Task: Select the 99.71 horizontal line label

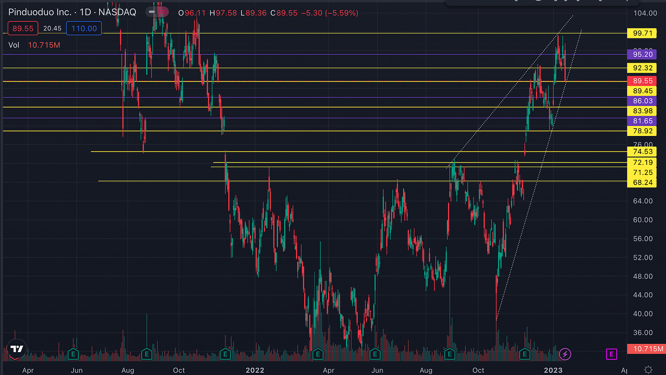Action: tap(643, 33)
